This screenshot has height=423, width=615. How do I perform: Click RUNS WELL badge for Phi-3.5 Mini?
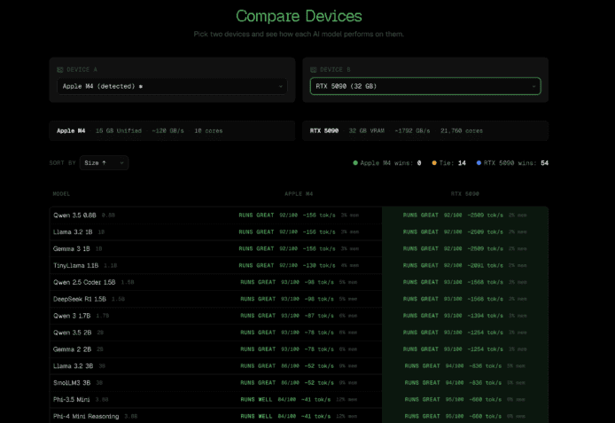(x=256, y=399)
